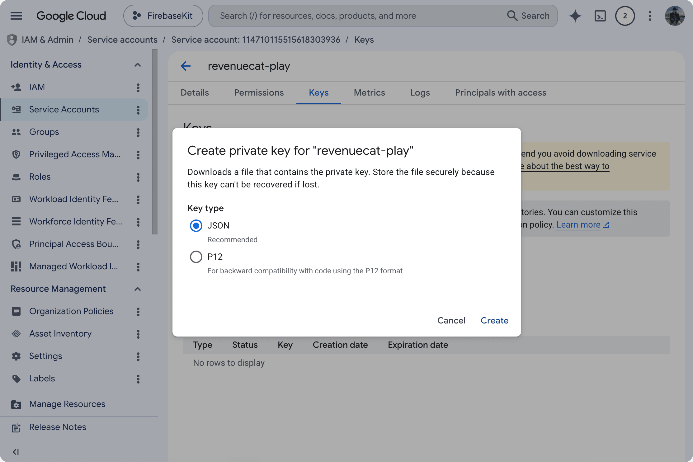Click the Creation date column header
This screenshot has width=693, height=462.
pyautogui.click(x=340, y=345)
